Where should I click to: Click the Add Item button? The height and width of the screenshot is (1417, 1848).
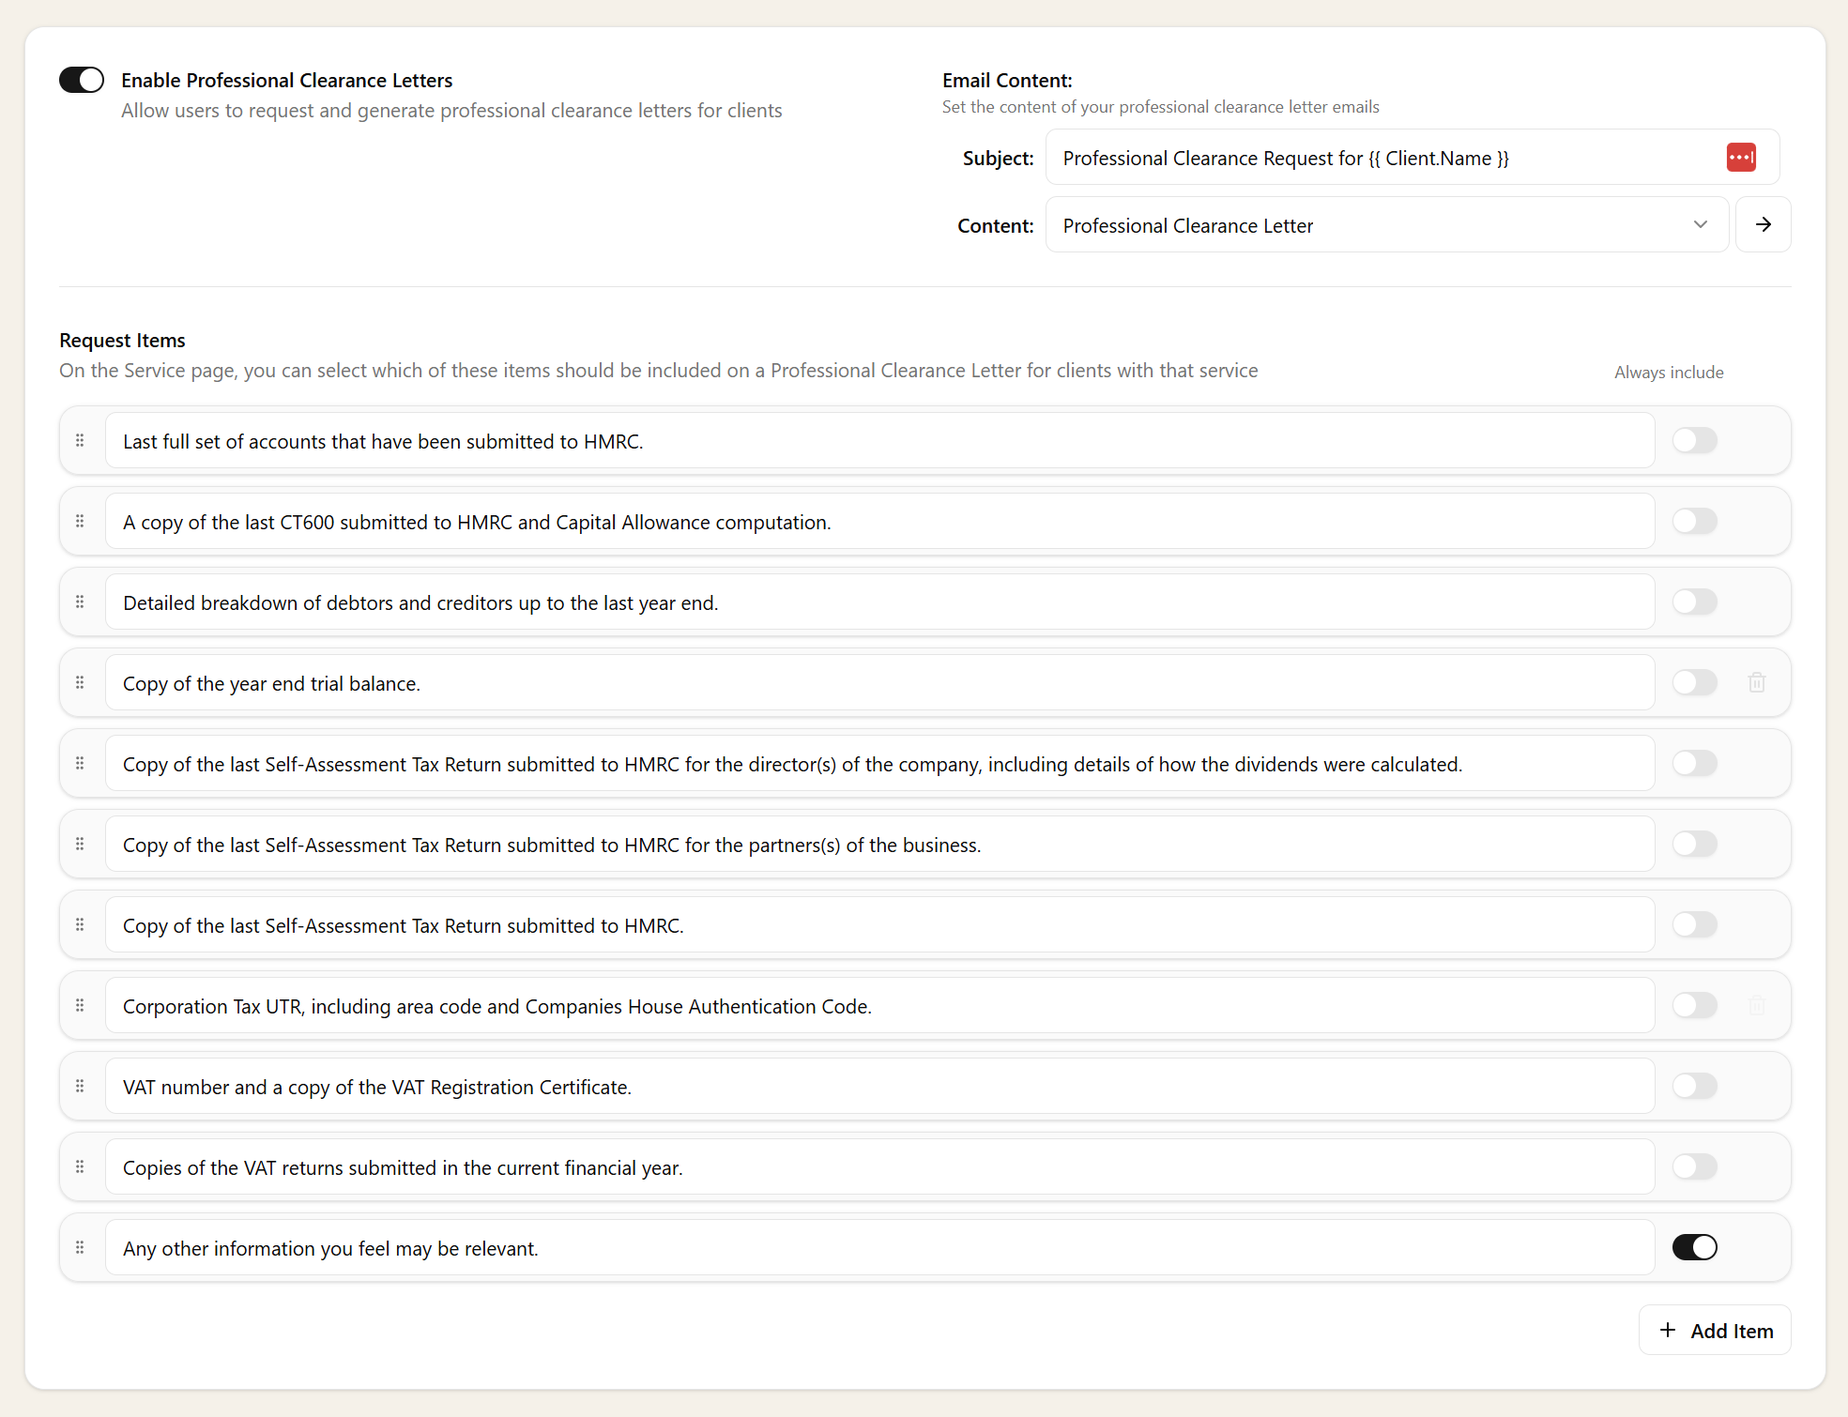point(1714,1330)
